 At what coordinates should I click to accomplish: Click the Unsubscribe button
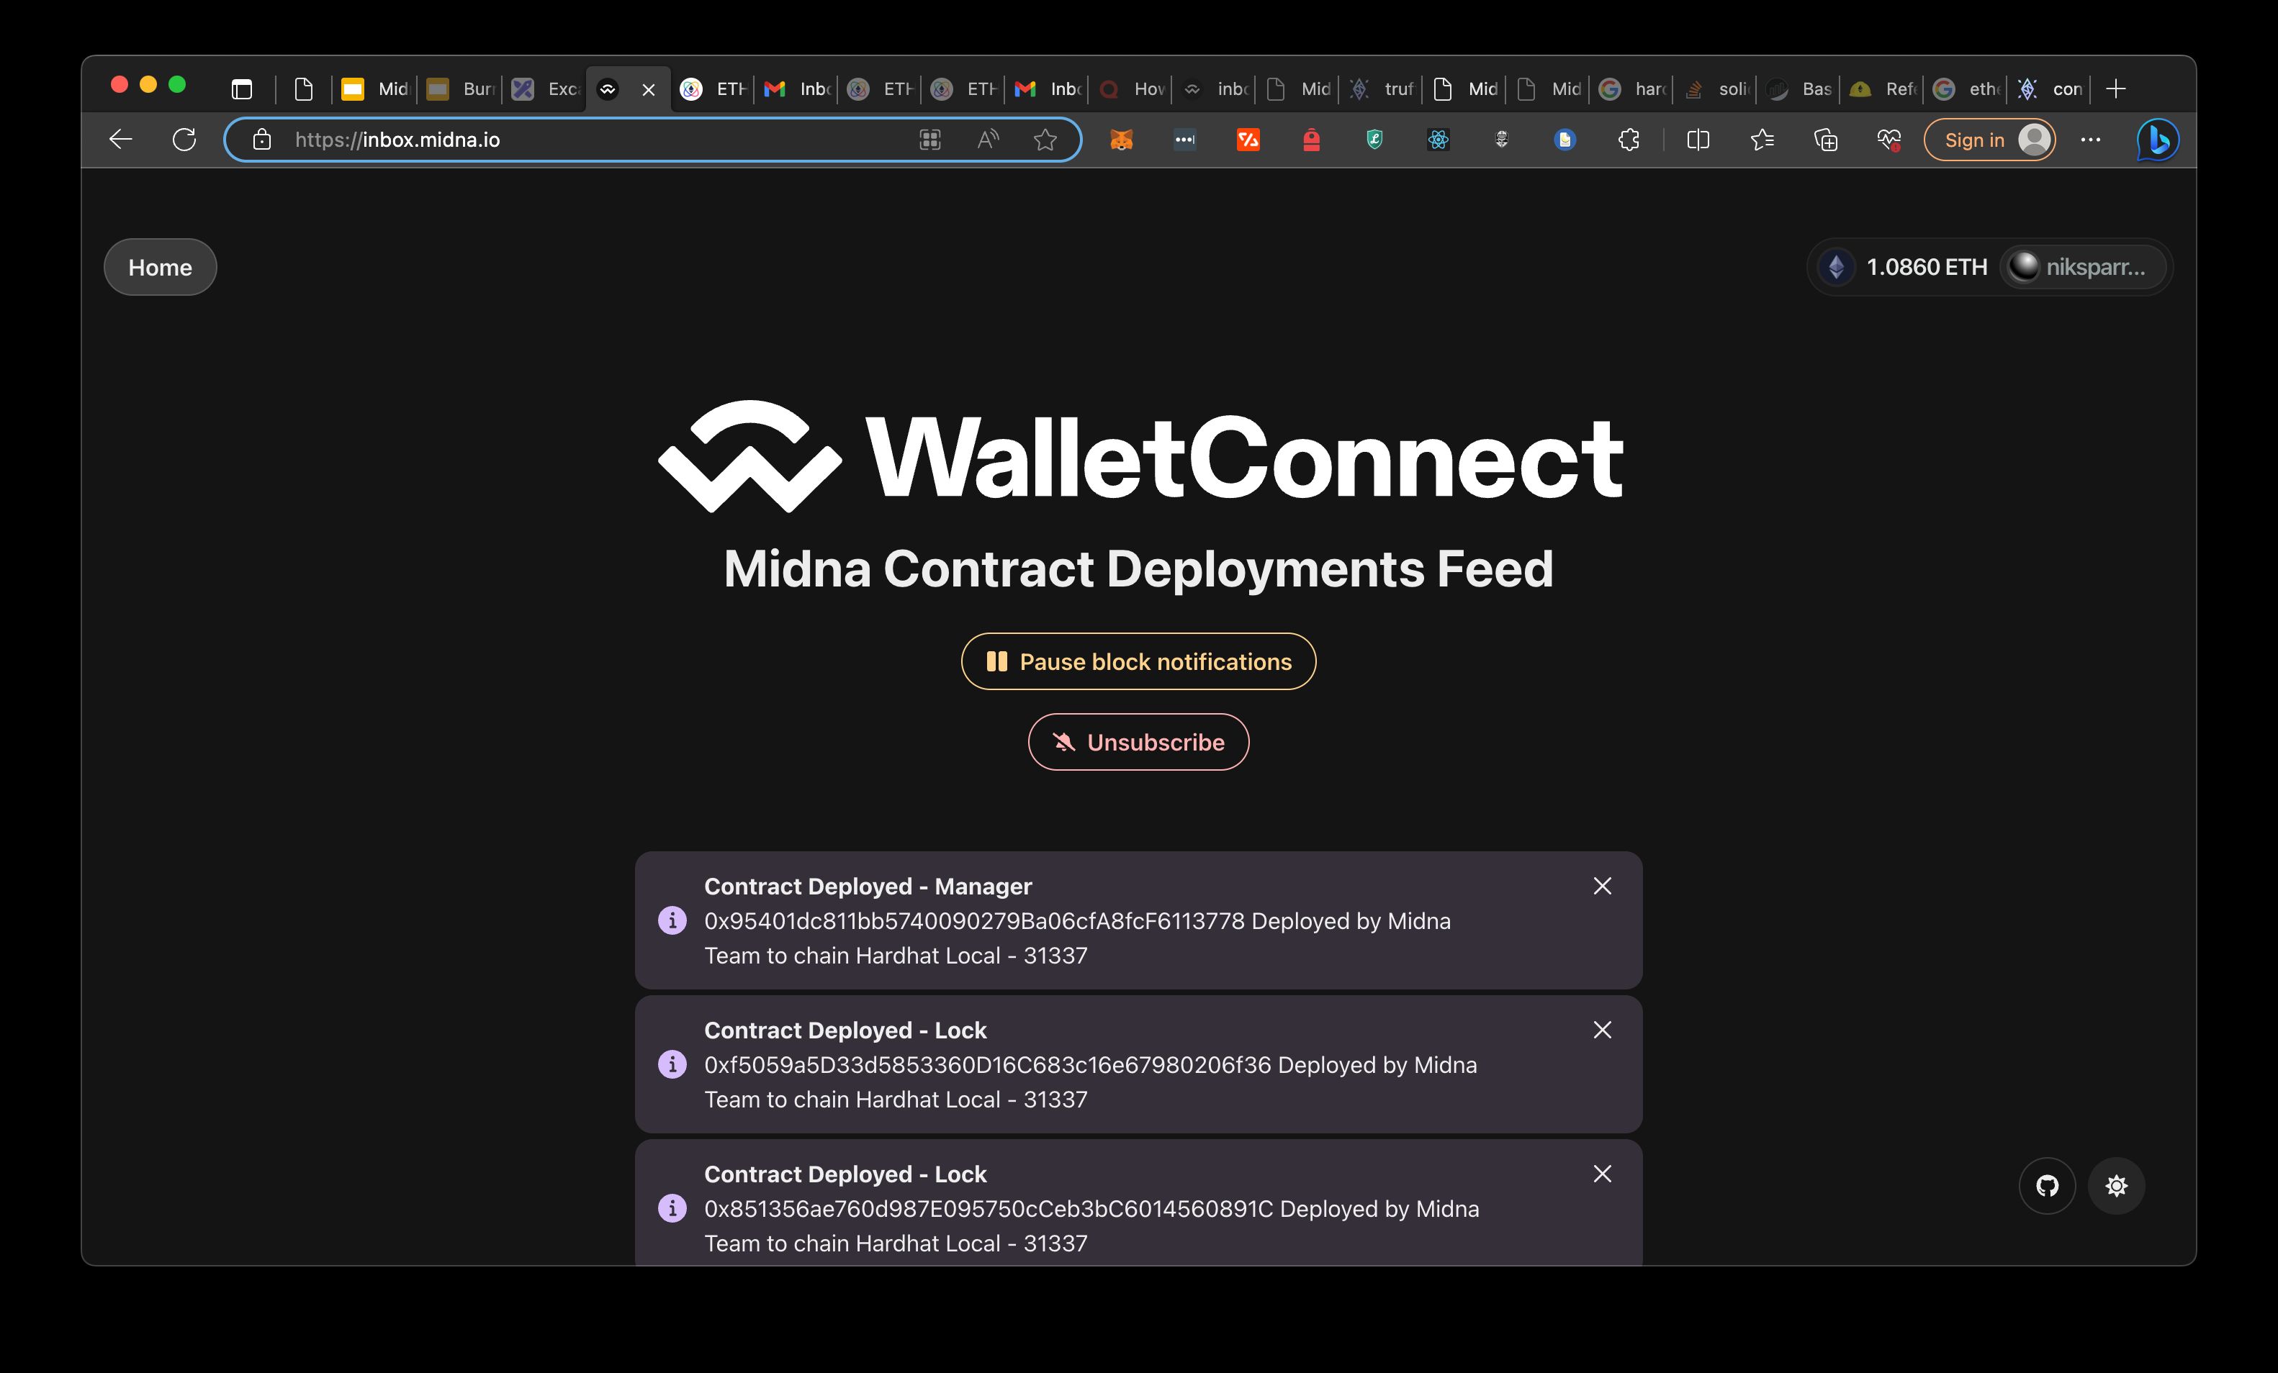tap(1139, 742)
